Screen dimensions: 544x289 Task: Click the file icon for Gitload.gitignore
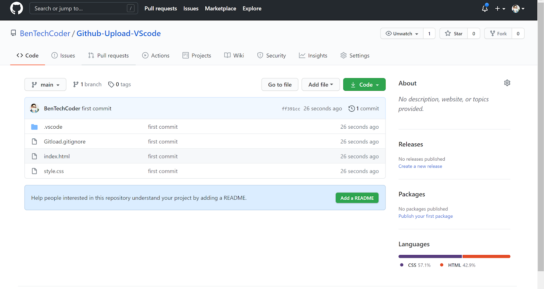34,142
